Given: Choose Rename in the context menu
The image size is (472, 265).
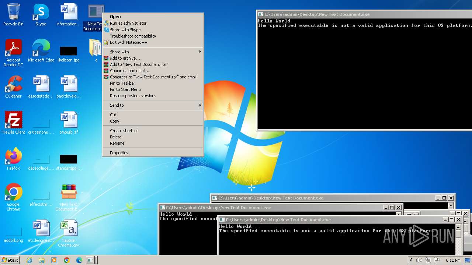Looking at the screenshot, I should click(153, 143).
